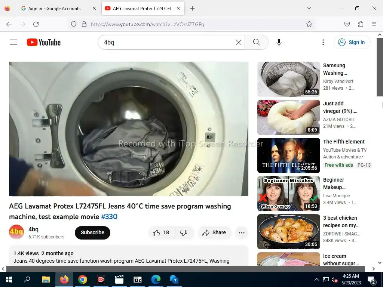Click the Lisa Monique channel name
383x287 pixels.
[337, 196]
